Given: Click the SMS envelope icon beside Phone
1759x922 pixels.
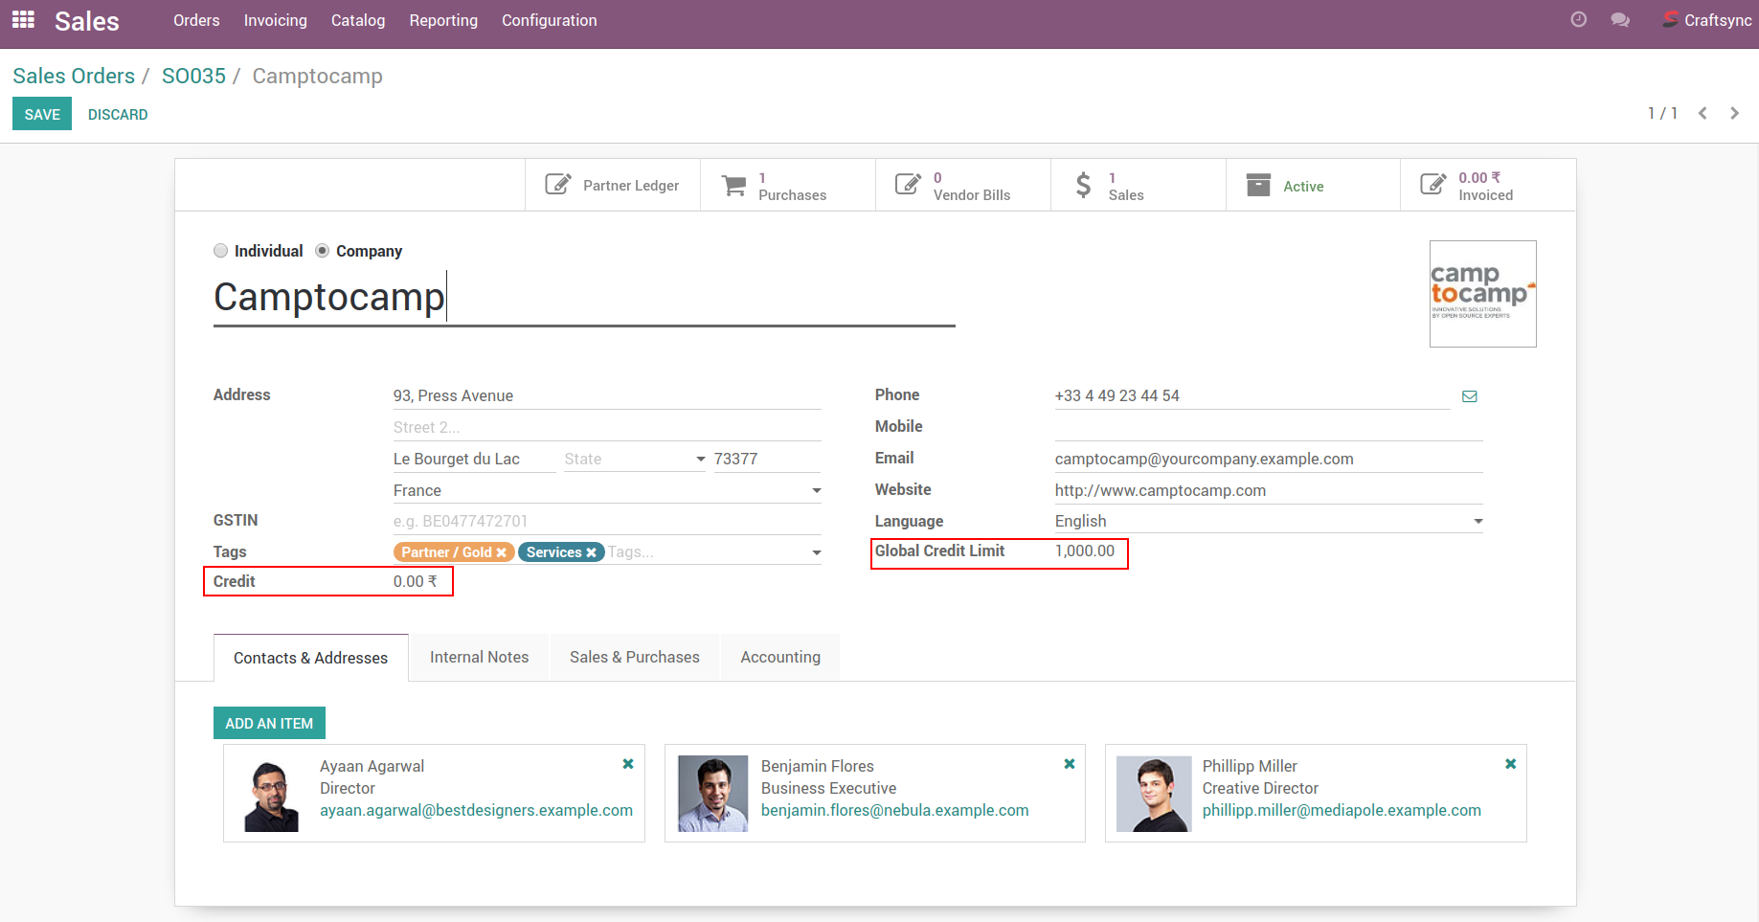Looking at the screenshot, I should tap(1469, 396).
